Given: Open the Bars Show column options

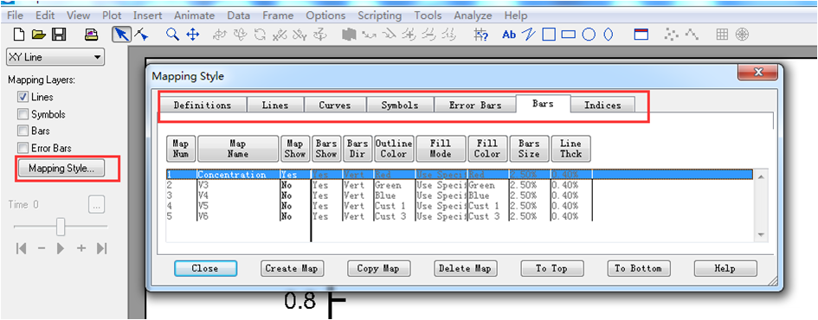Looking at the screenshot, I should (x=326, y=149).
